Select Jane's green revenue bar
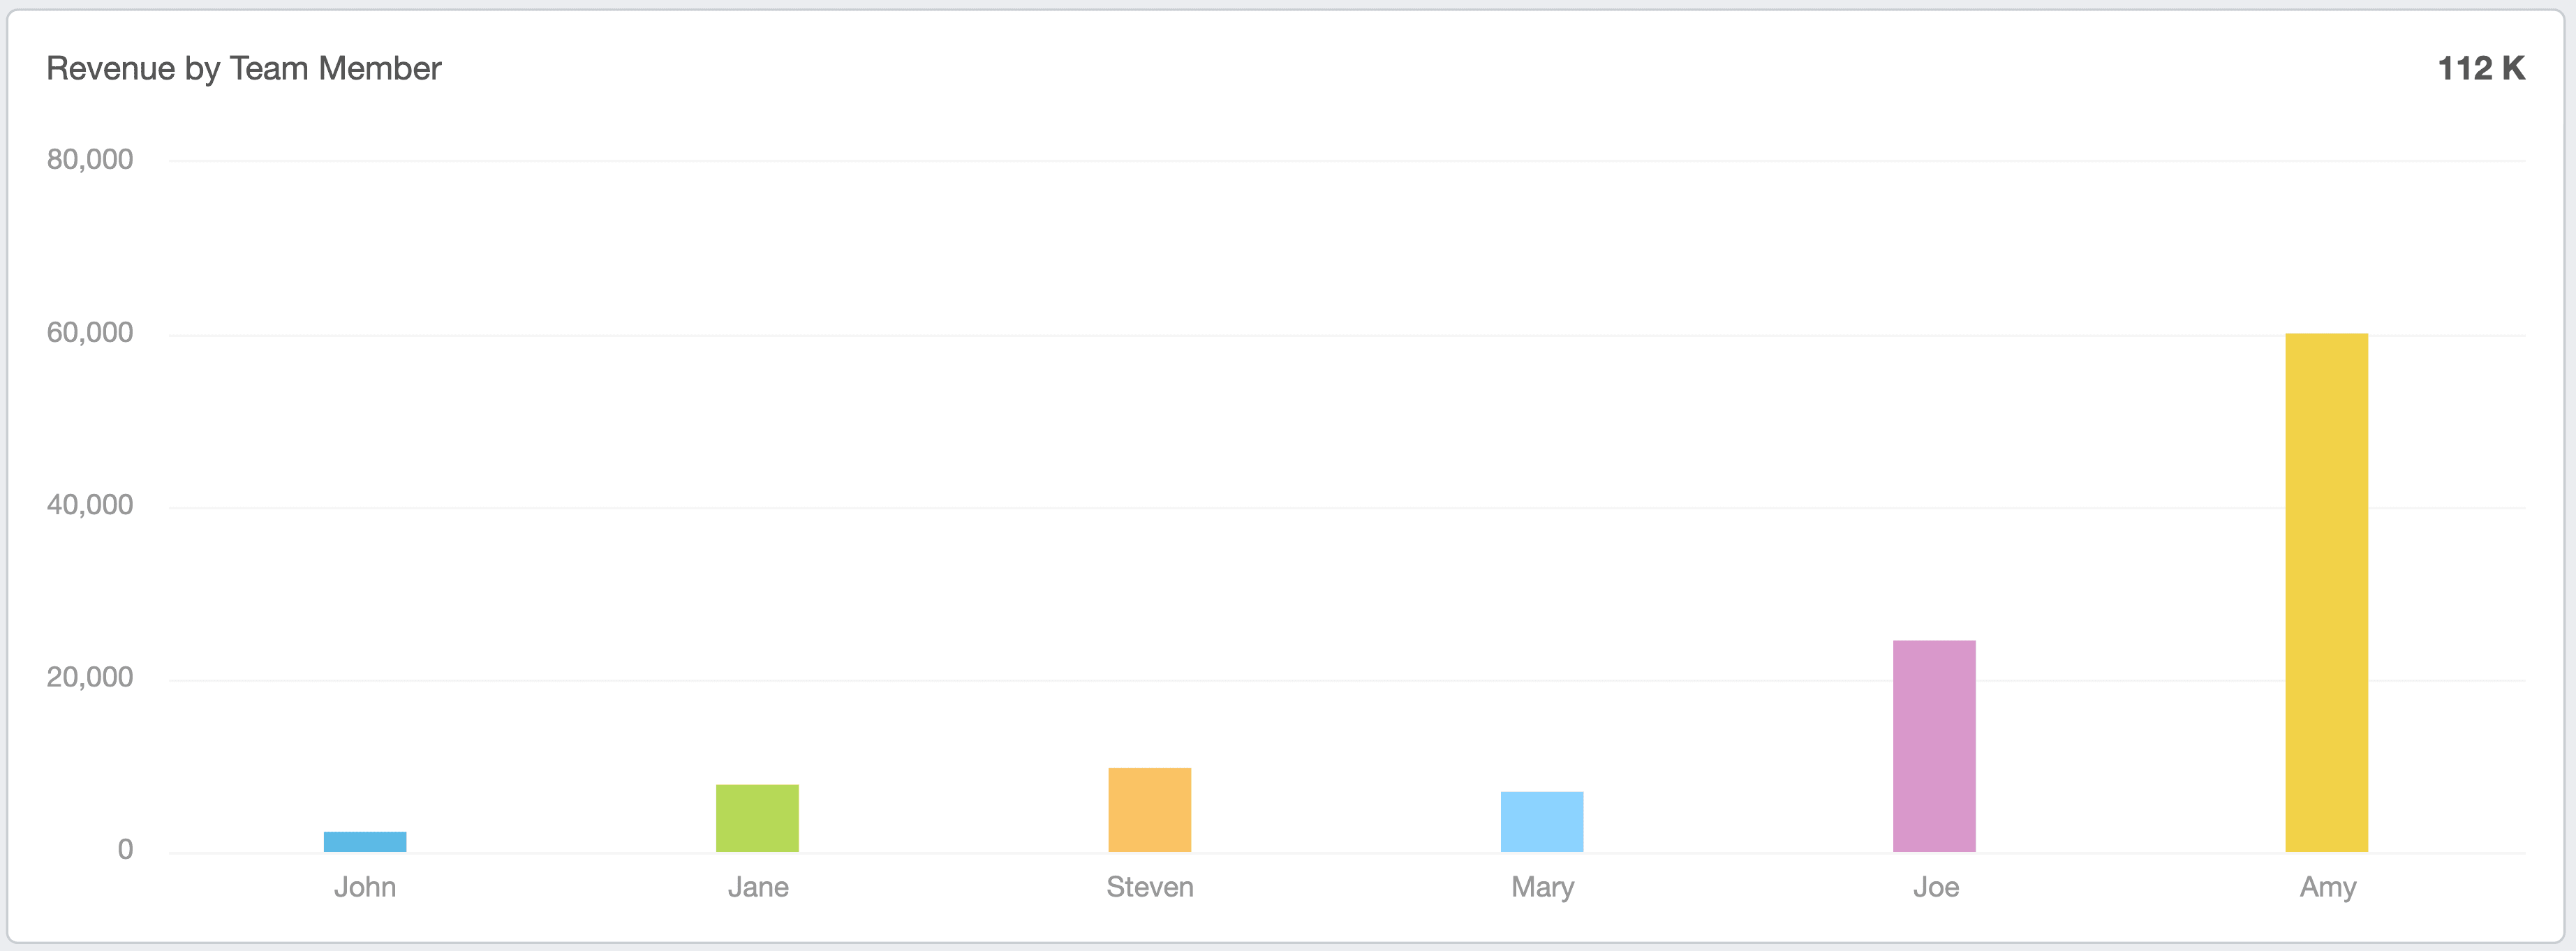2576x951 pixels. pyautogui.click(x=757, y=818)
